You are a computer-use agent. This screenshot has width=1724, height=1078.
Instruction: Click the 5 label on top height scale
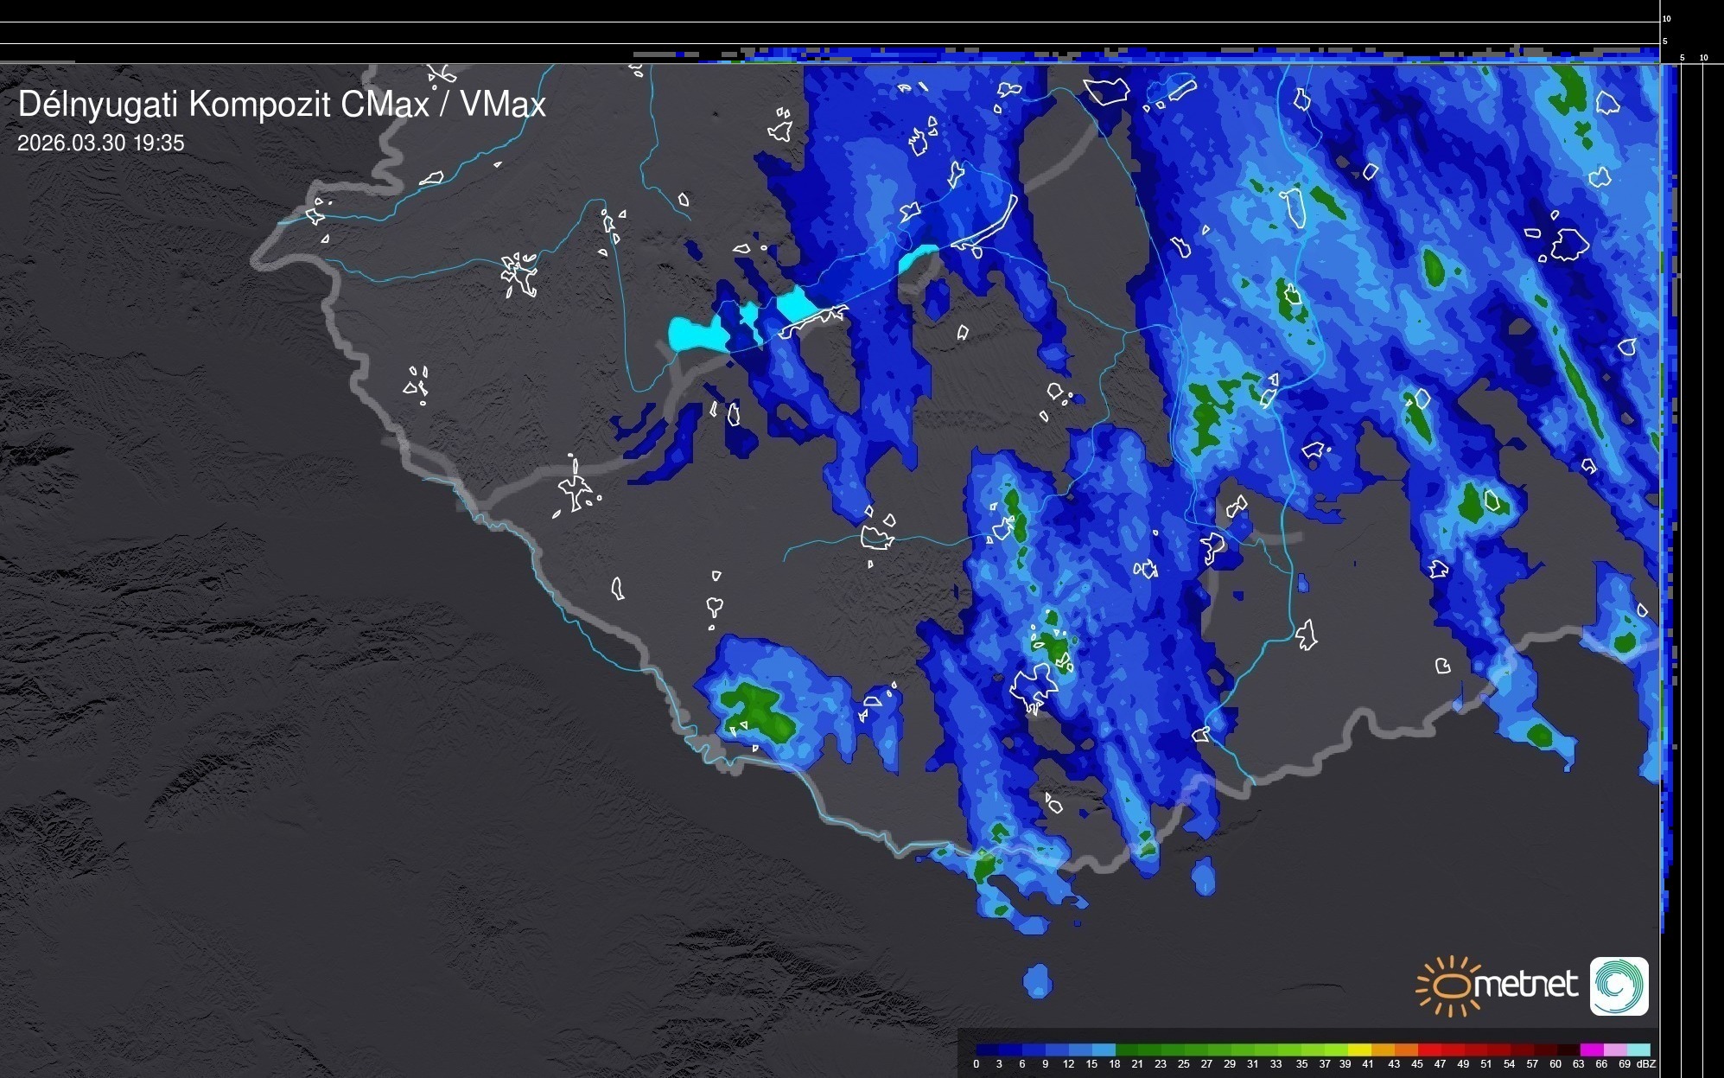click(1664, 41)
